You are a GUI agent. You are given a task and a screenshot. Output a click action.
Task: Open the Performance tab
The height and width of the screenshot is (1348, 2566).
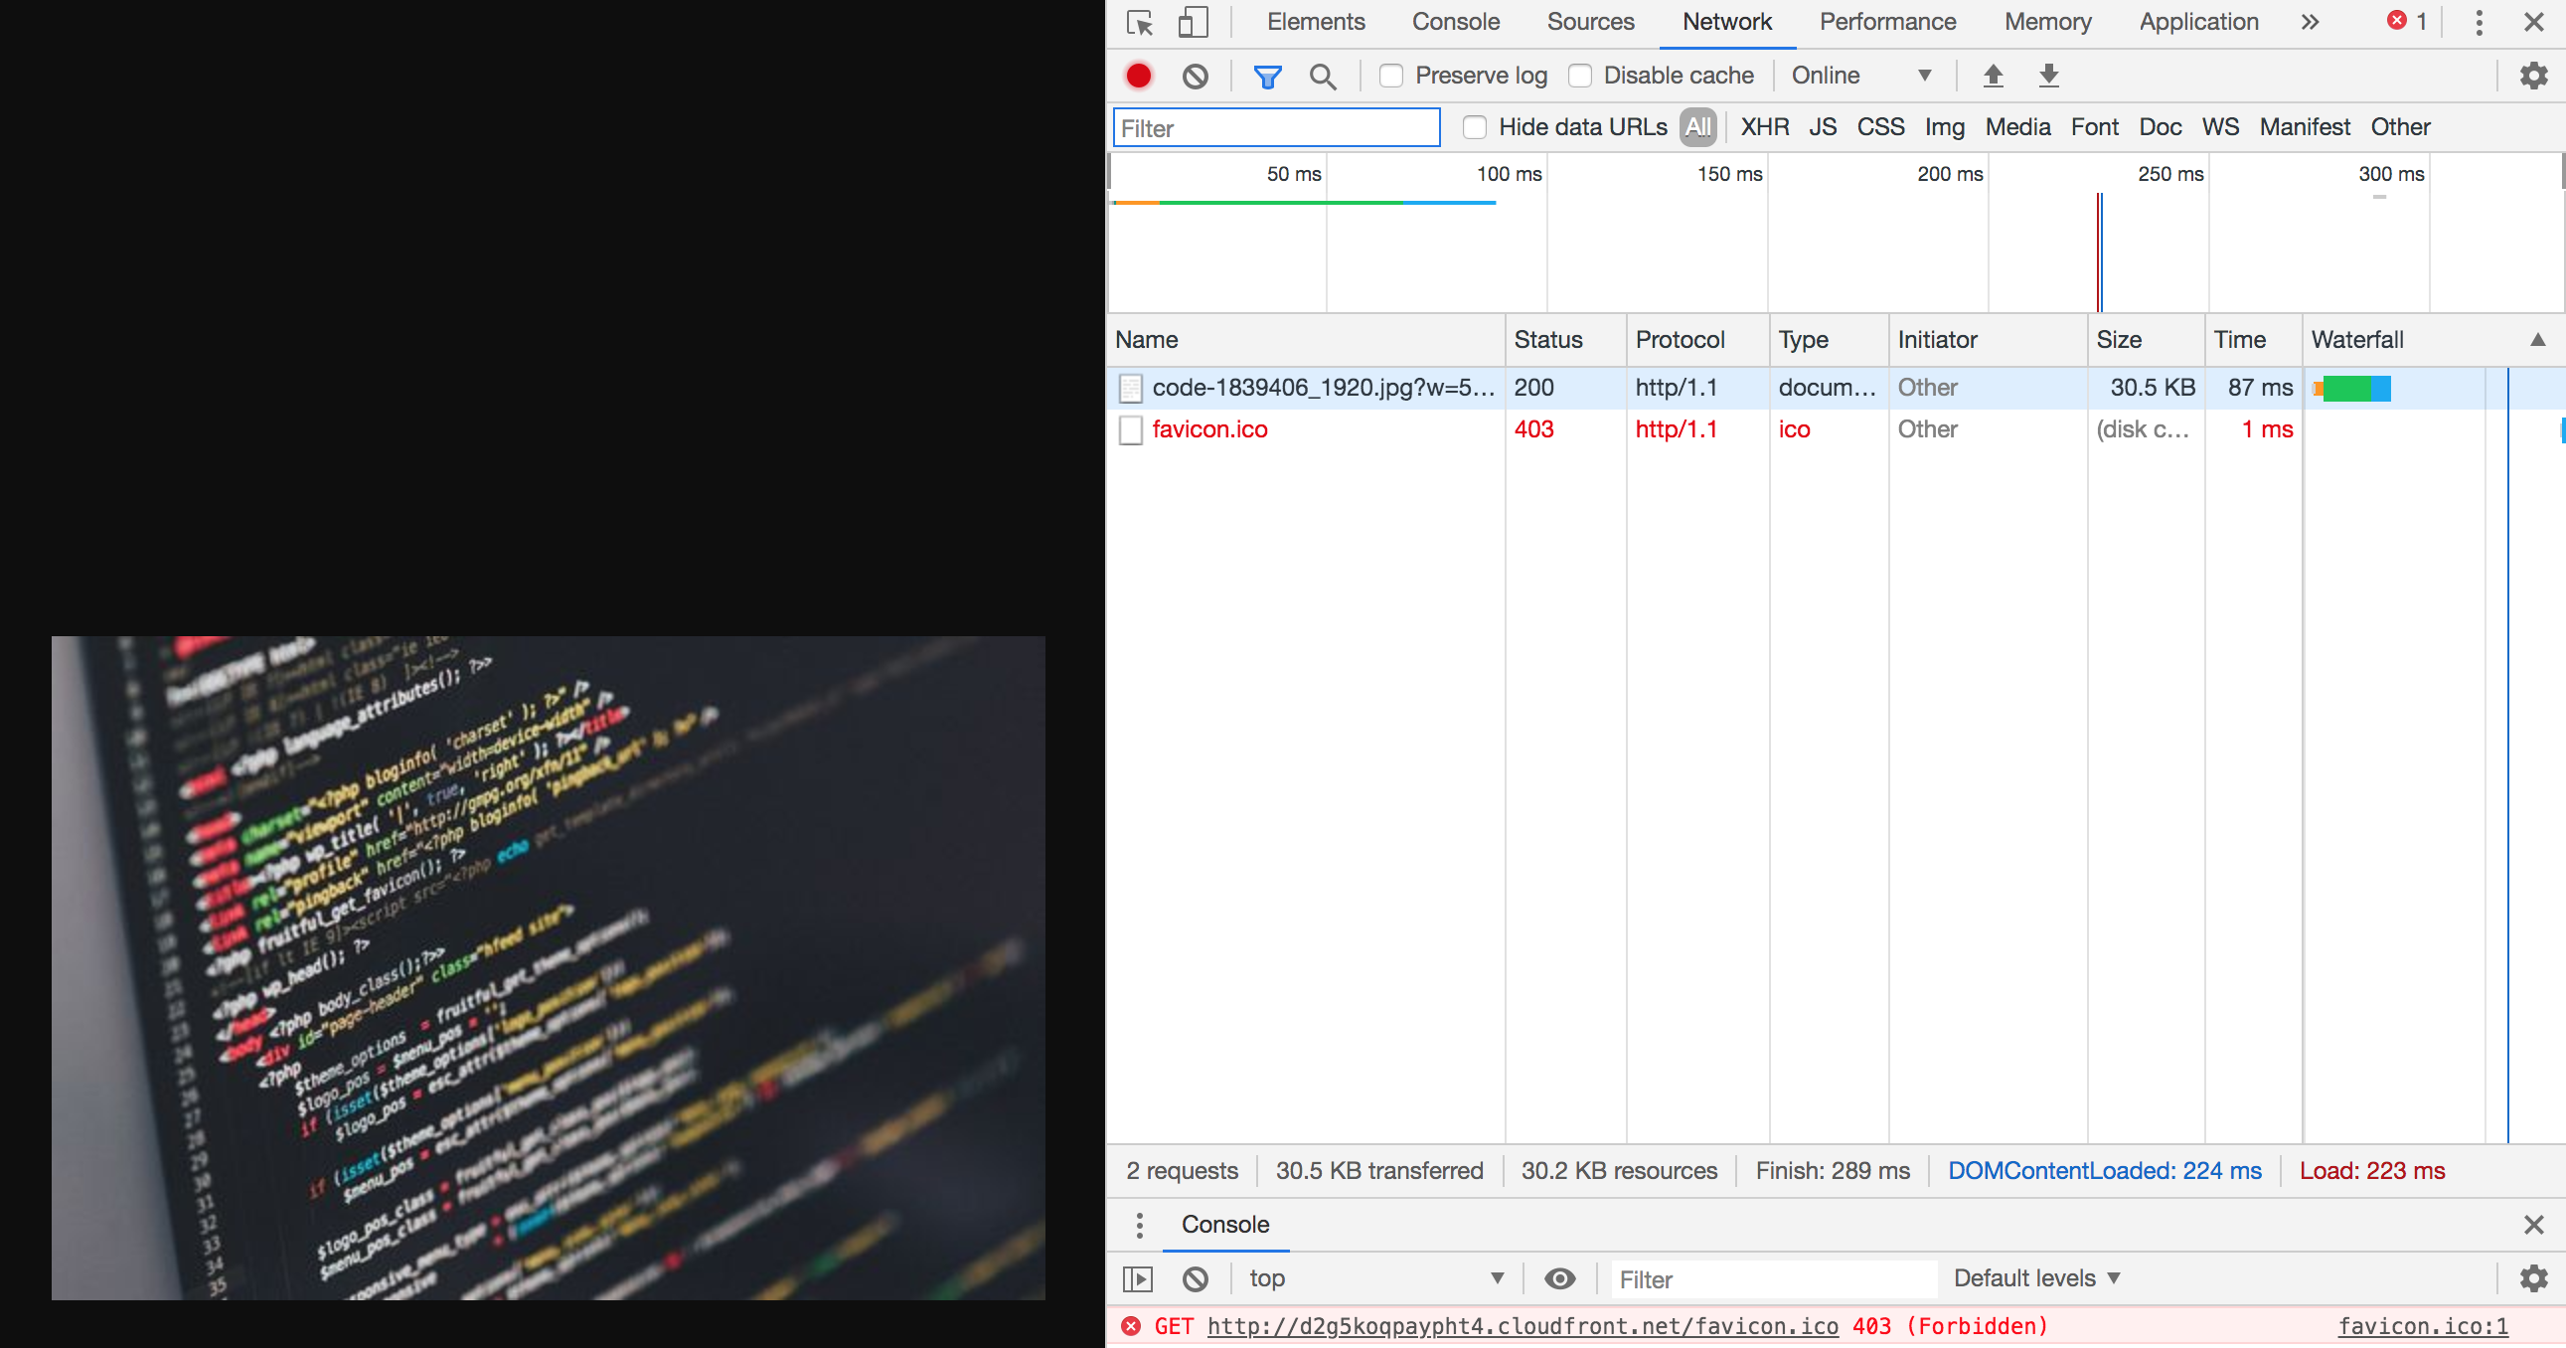(x=1886, y=22)
